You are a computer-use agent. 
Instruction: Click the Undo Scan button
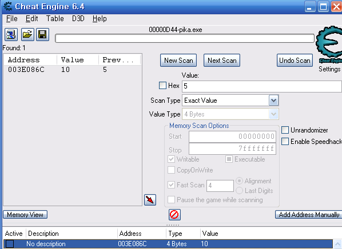[x=295, y=61]
